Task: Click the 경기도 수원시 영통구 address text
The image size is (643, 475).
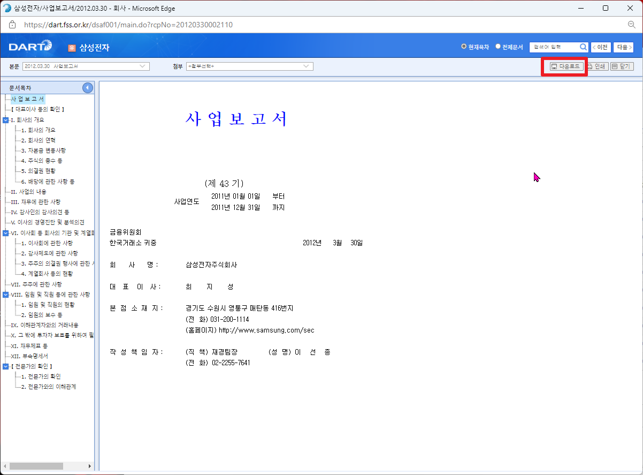Action: click(x=239, y=308)
